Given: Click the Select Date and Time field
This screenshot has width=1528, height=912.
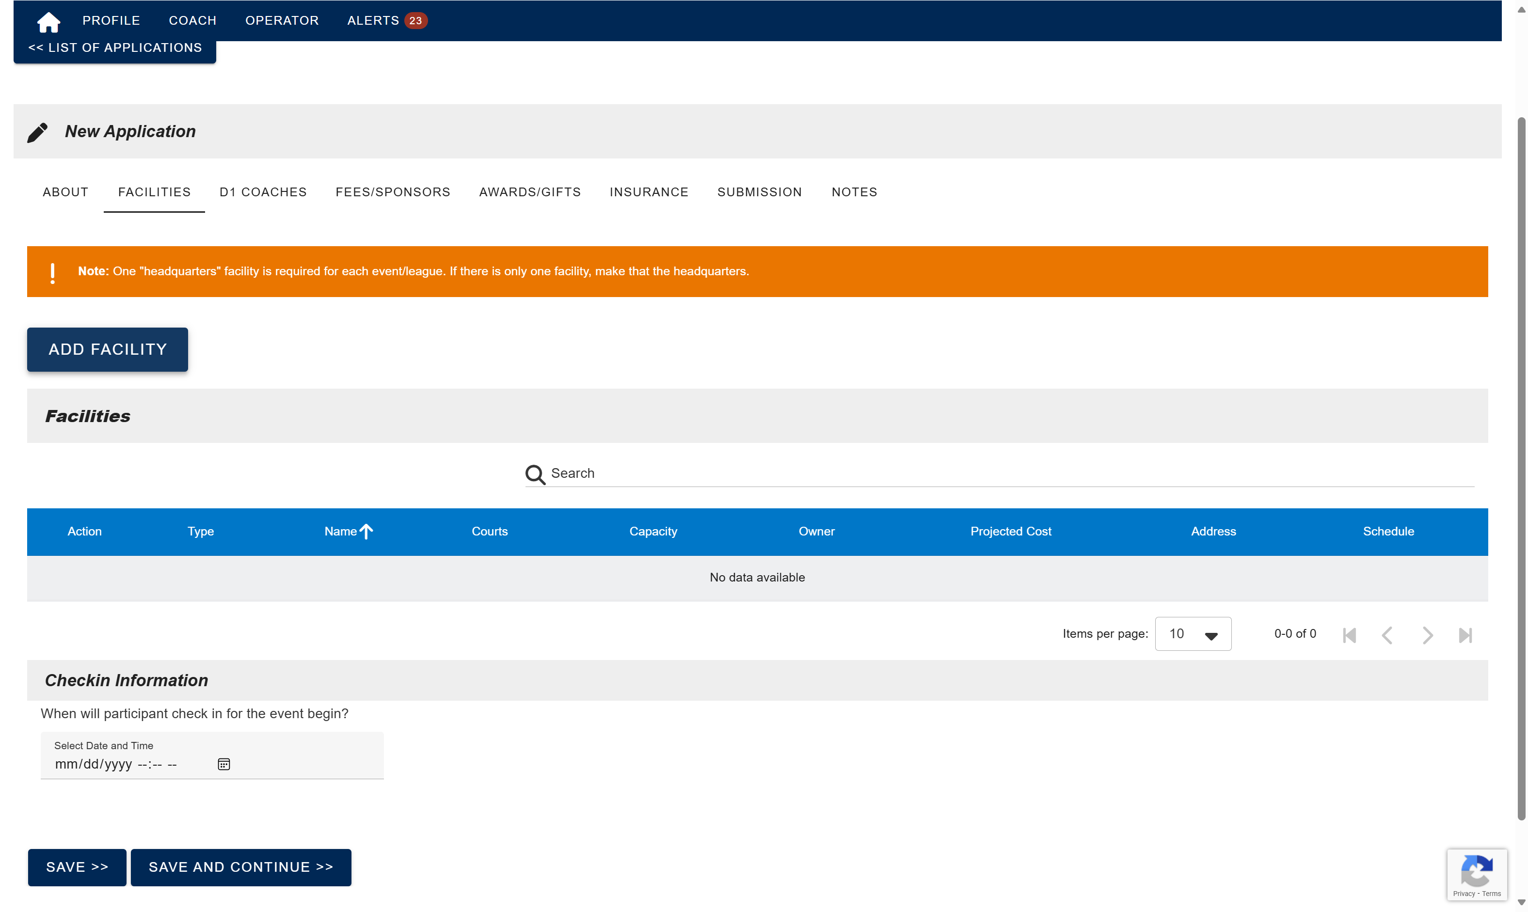Looking at the screenshot, I should [x=212, y=755].
